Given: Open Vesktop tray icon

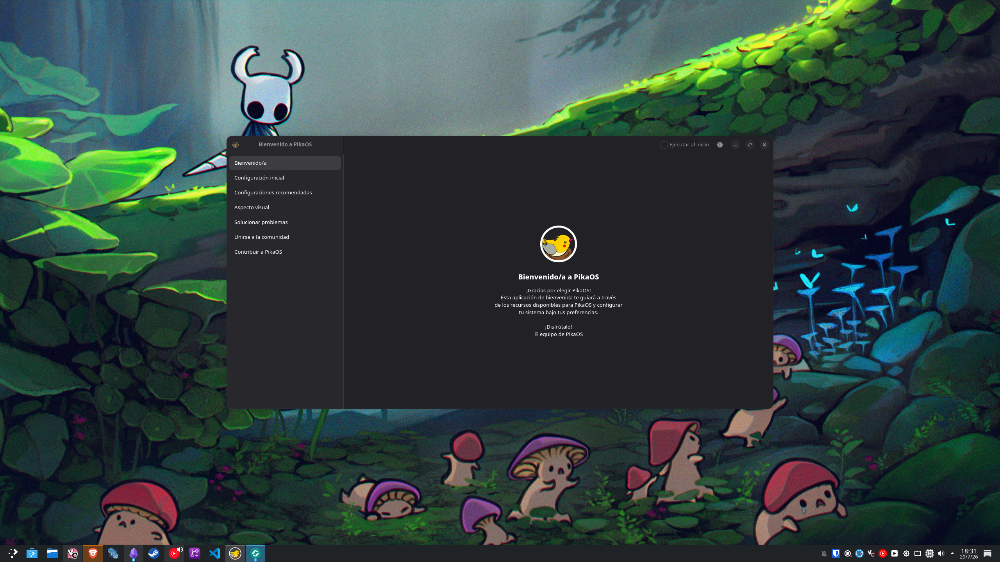Looking at the screenshot, I should pos(871,553).
